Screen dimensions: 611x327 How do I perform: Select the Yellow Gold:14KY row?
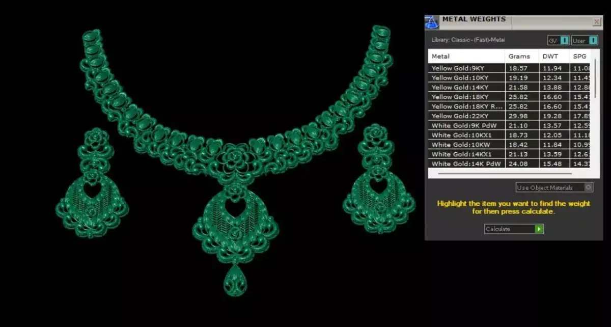[509, 87]
